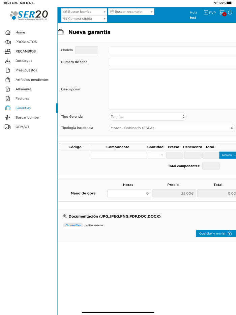Click the Total componentes field
Screen dimensions: 236x315
click(x=211, y=166)
